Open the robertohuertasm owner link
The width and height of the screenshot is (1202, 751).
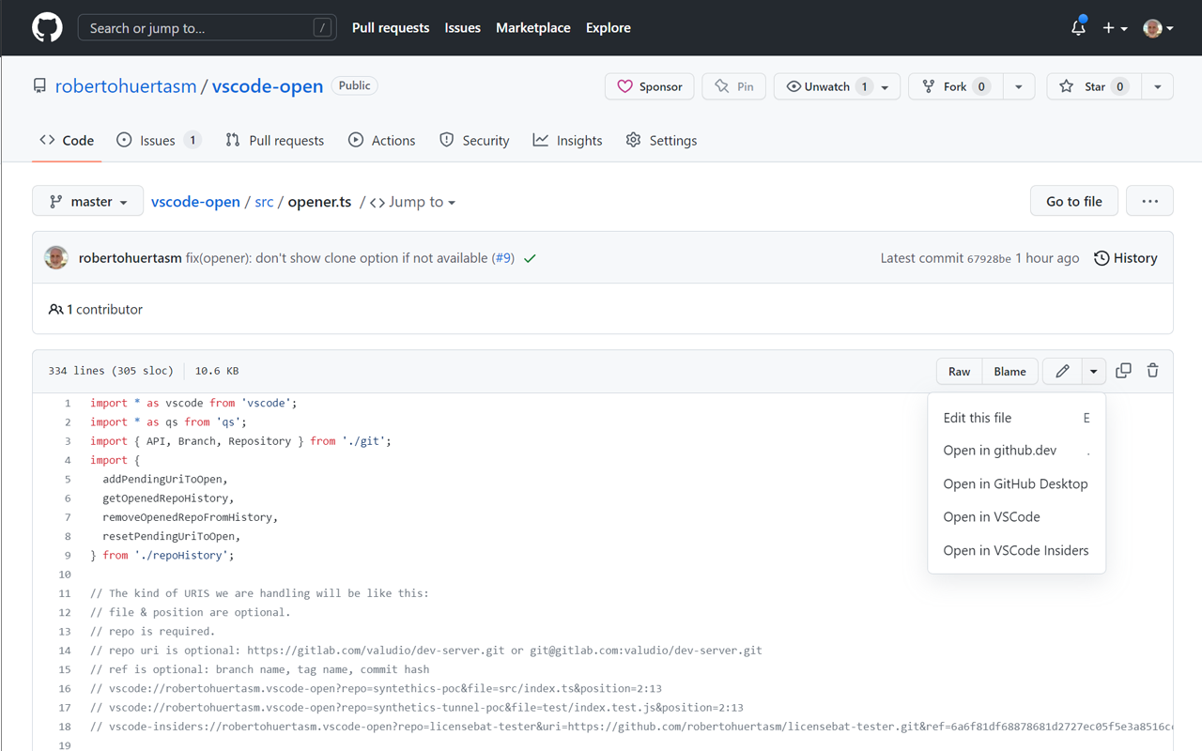point(126,85)
